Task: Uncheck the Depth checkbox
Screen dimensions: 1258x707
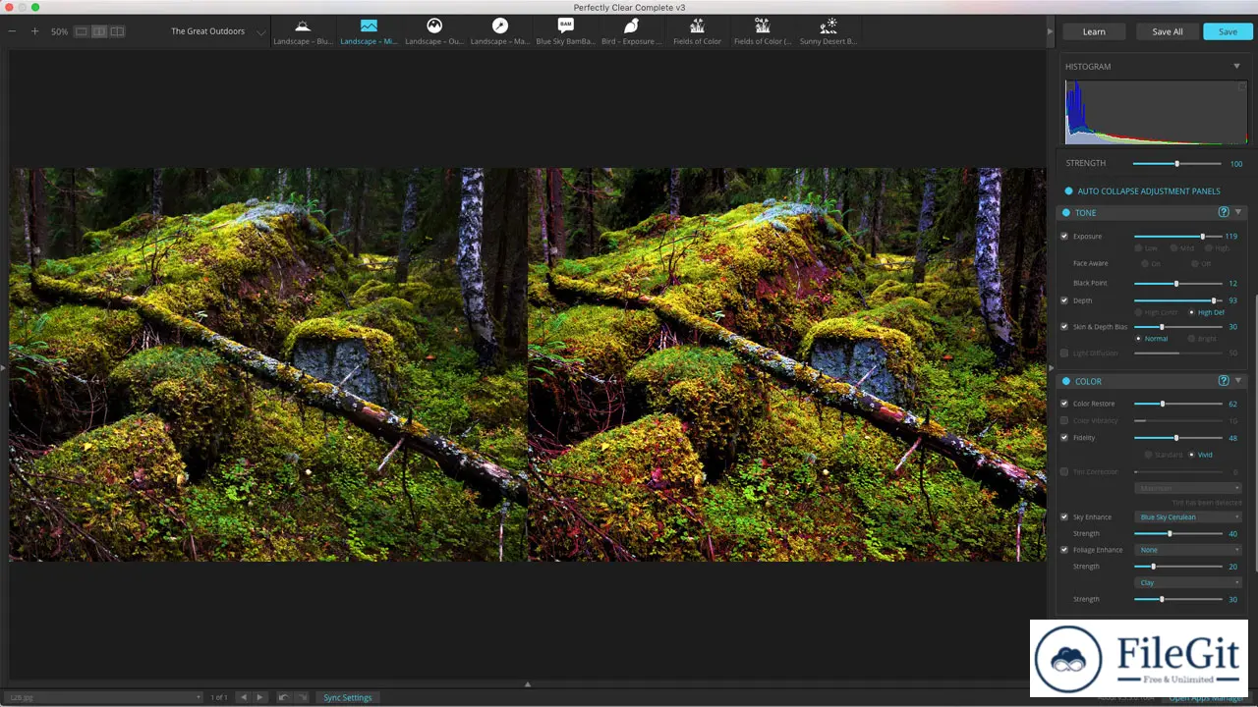Action: (1064, 300)
